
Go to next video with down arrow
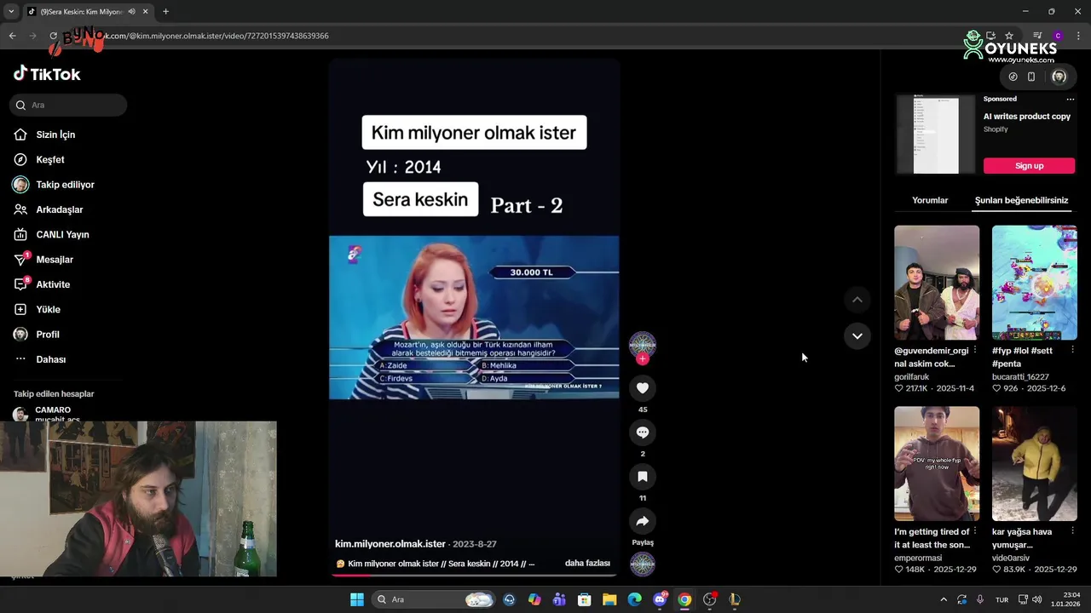click(857, 336)
